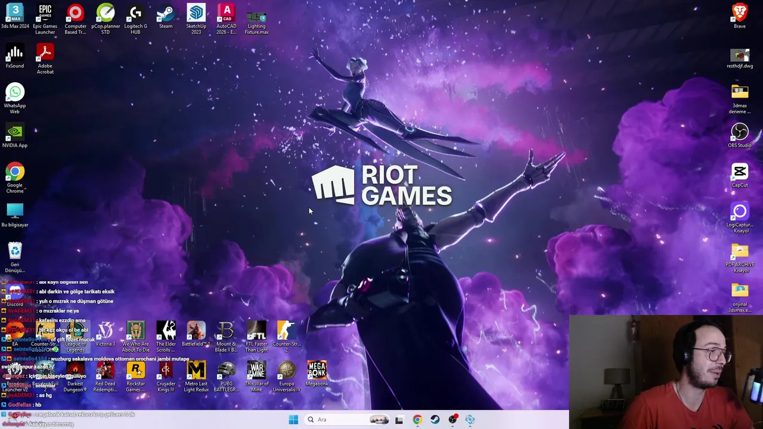This screenshot has width=763, height=429.
Task: Launch the SketchUp 2023 desktop shortcut
Action: (196, 19)
